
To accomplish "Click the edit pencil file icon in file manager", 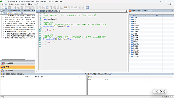I will 9,13.
